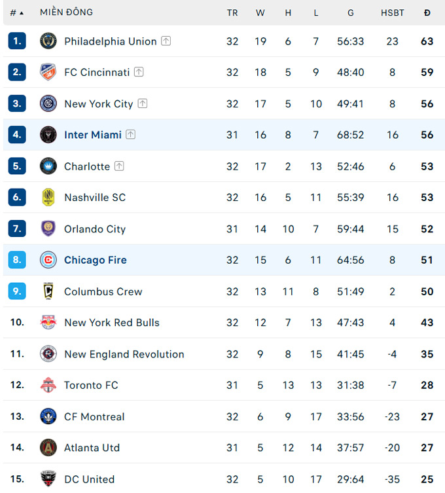Click the Atlanta Utd team crest
The width and height of the screenshot is (445, 493).
click(x=48, y=448)
